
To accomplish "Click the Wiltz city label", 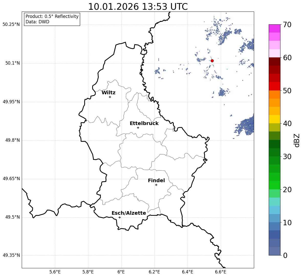I will 109,93.
